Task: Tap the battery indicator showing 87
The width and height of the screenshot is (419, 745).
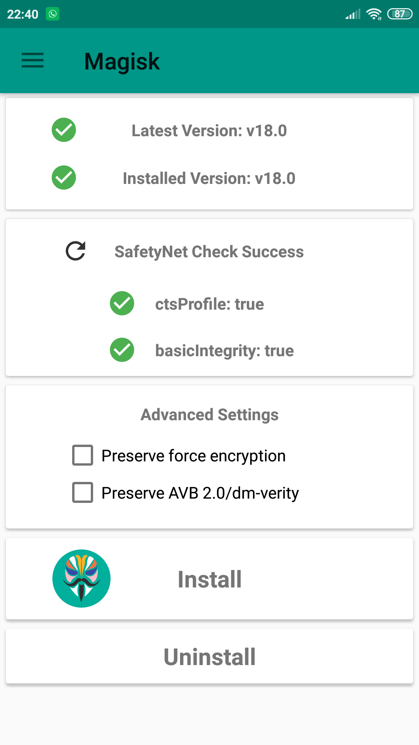Action: click(x=400, y=14)
